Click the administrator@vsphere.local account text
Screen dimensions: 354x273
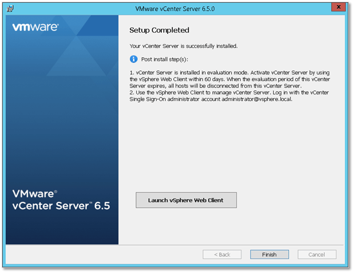(257, 99)
